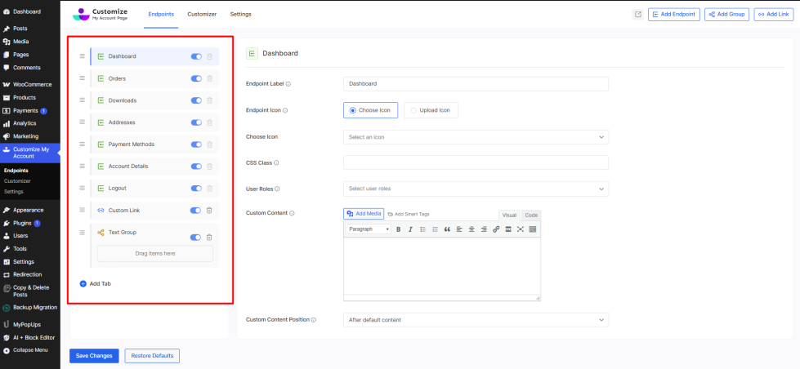Switch editor to the Code tab
The height and width of the screenshot is (369, 800).
click(531, 215)
